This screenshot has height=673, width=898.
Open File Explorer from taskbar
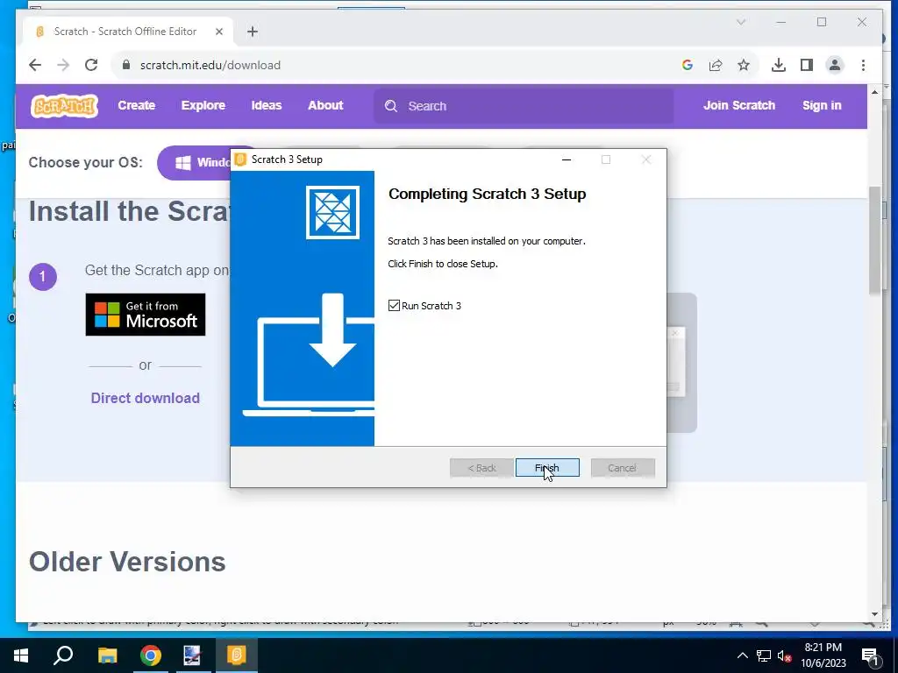pyautogui.click(x=107, y=655)
